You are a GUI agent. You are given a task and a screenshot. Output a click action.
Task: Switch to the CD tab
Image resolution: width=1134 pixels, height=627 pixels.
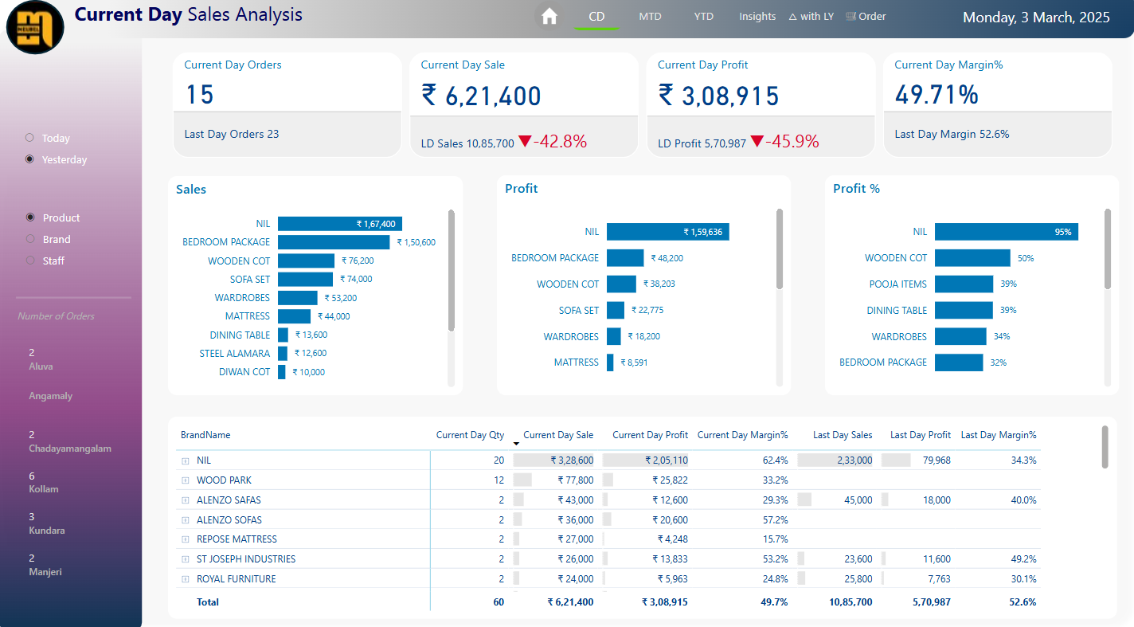pyautogui.click(x=596, y=17)
